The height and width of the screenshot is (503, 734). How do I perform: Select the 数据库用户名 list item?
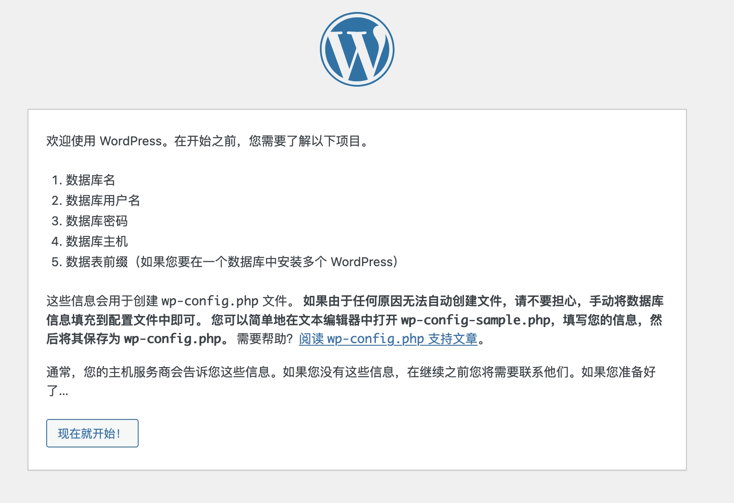pos(103,200)
